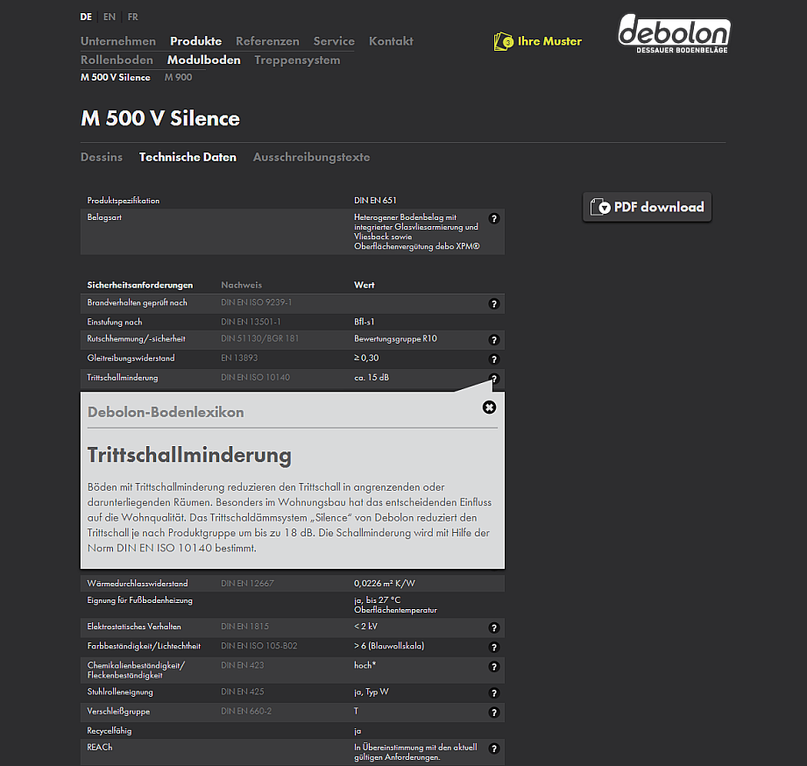Open the Kontakt menu
The image size is (807, 766).
pyautogui.click(x=391, y=41)
